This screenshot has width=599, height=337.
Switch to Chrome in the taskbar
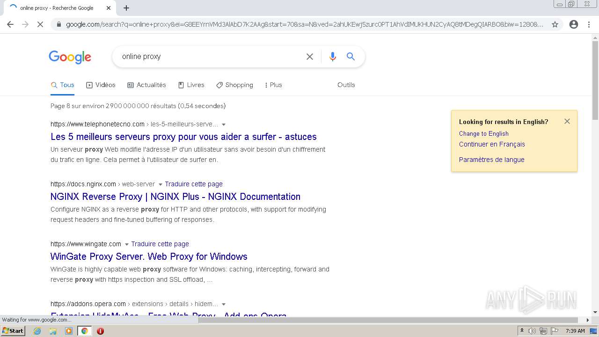click(x=84, y=331)
